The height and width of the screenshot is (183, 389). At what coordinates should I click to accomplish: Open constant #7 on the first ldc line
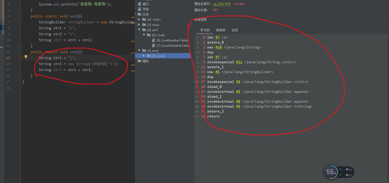click(x=218, y=37)
